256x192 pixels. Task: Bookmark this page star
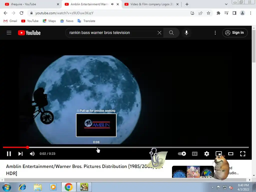point(208,13)
